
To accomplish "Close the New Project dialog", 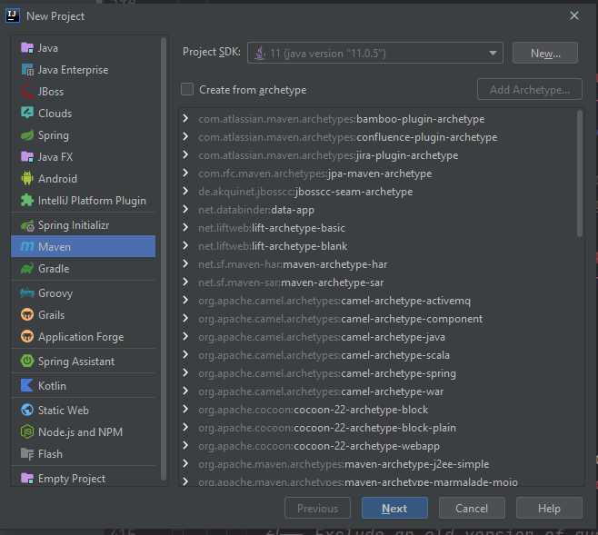I will pyautogui.click(x=574, y=15).
